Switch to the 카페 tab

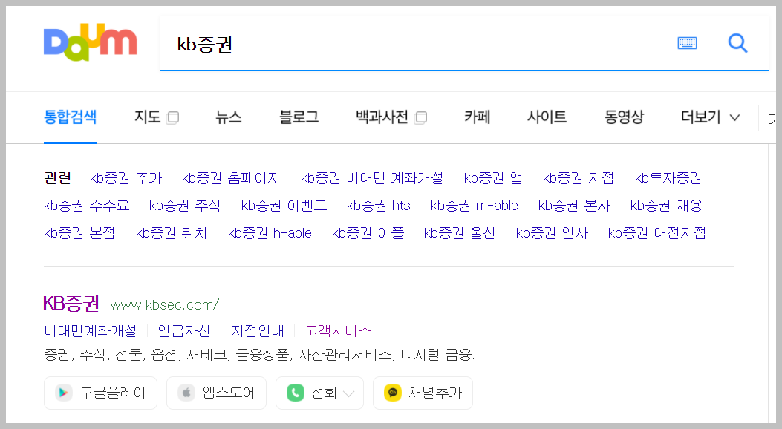tap(478, 117)
